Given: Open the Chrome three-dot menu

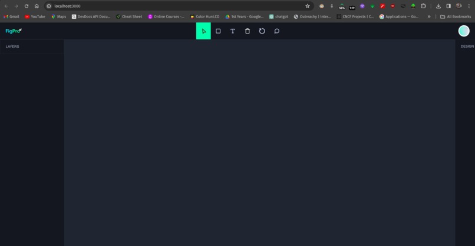Looking at the screenshot, I should (469, 6).
